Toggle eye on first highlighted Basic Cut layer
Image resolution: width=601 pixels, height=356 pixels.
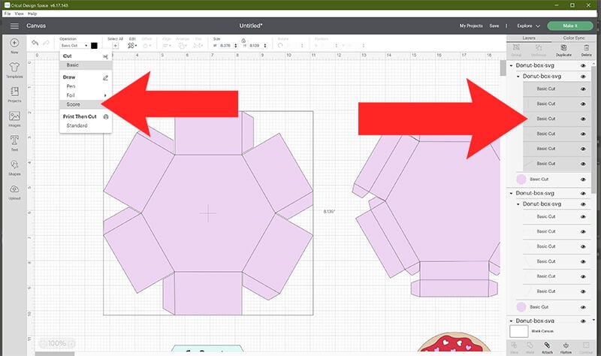[x=583, y=89]
